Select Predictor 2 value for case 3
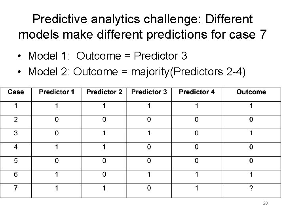This screenshot has width=285, height=213. point(104,133)
